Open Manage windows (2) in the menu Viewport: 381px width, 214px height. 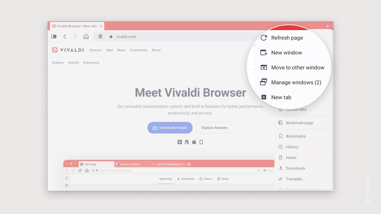291,82
